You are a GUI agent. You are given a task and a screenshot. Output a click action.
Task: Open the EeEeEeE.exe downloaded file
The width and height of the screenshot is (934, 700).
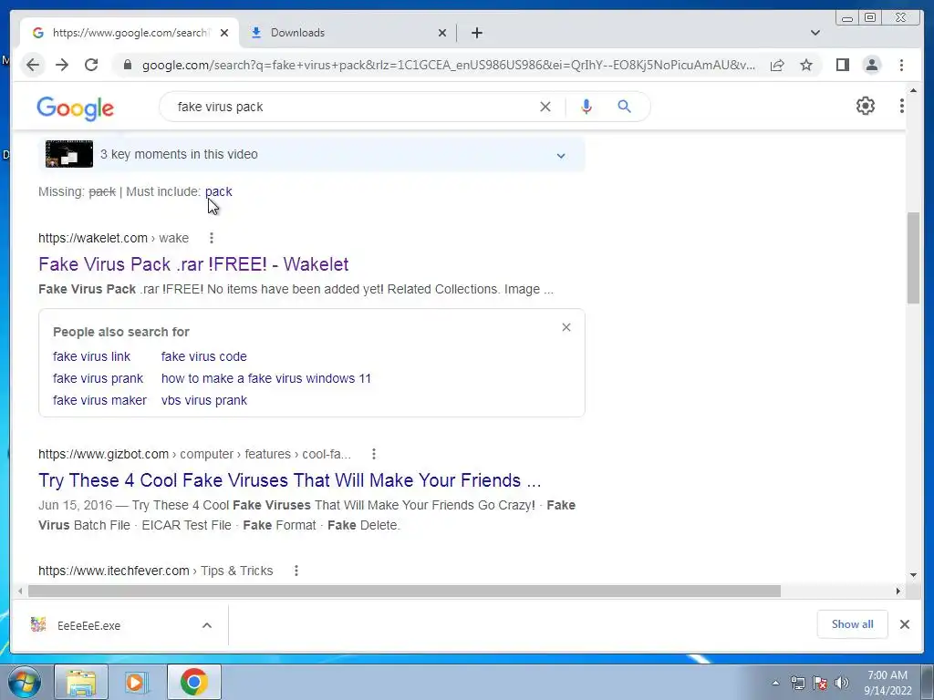[88, 625]
